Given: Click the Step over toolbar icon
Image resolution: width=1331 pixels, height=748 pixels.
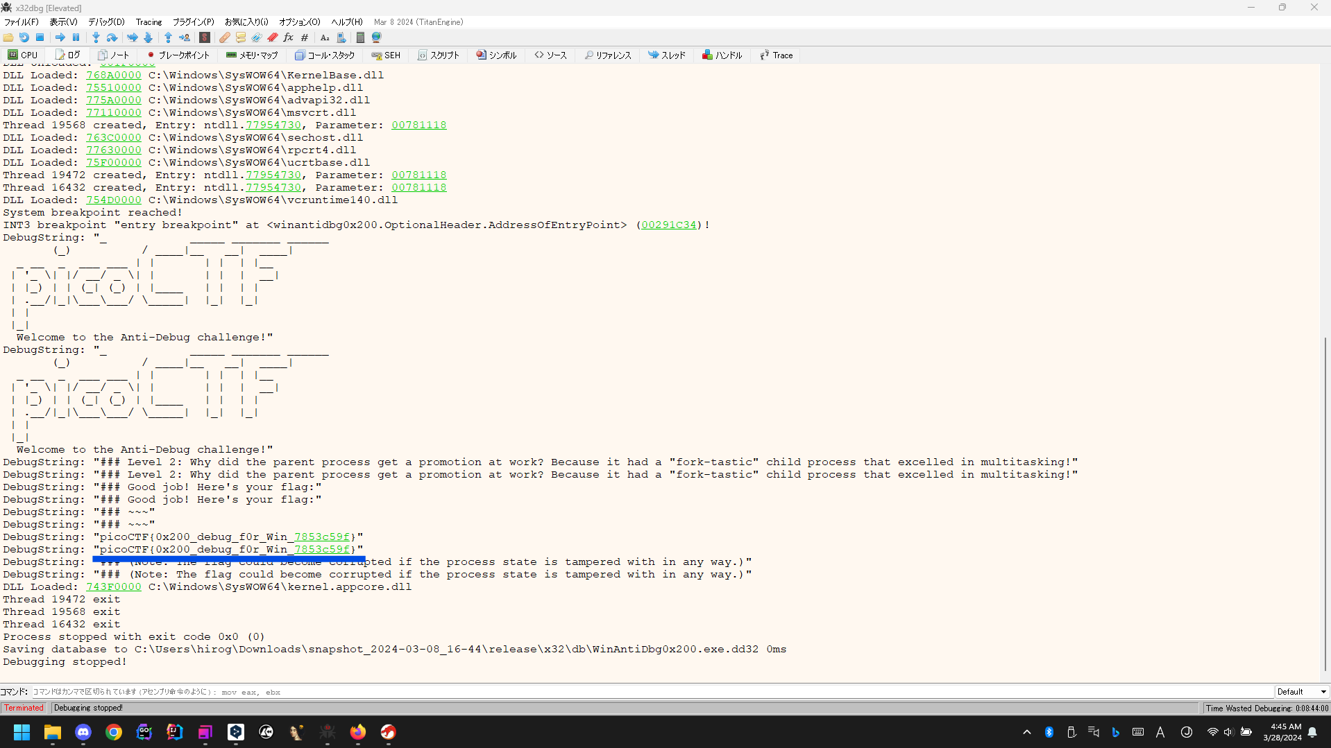Looking at the screenshot, I should click(x=112, y=37).
